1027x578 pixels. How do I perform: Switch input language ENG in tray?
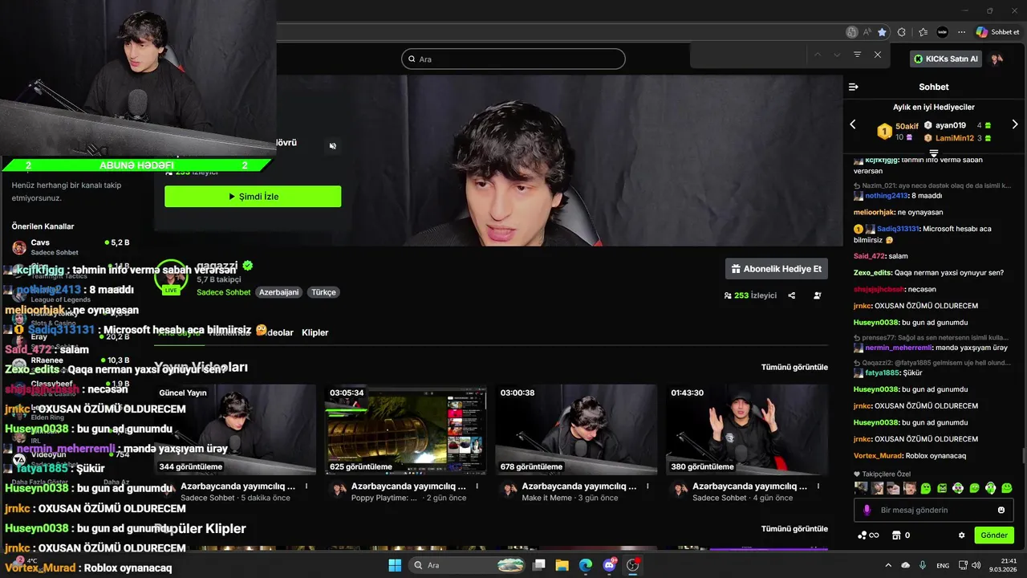click(943, 565)
